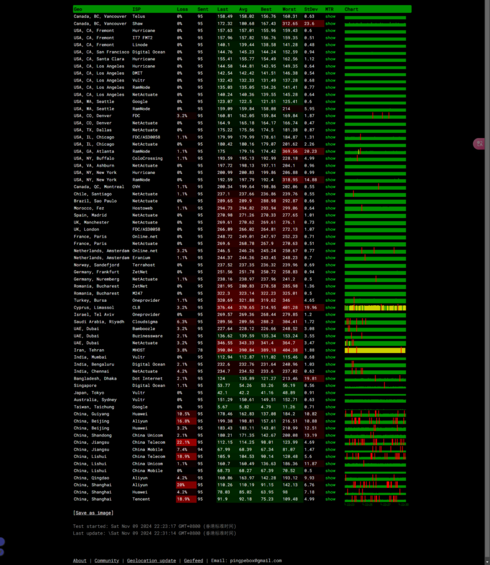
Task: Show MTR for Iran Tehran MHOST row
Action: pos(331,350)
